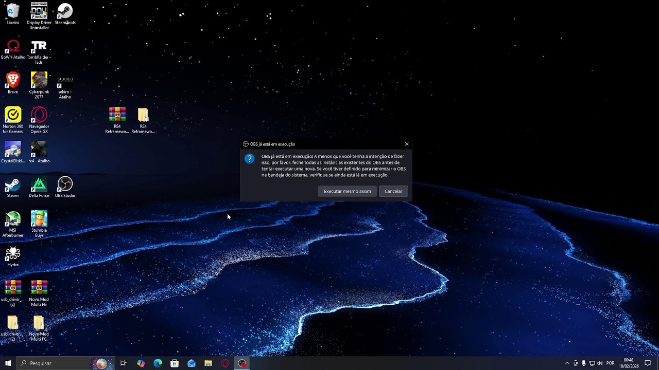This screenshot has width=659, height=370.
Task: Click the microphone tray icon
Action: pyautogui.click(x=583, y=363)
